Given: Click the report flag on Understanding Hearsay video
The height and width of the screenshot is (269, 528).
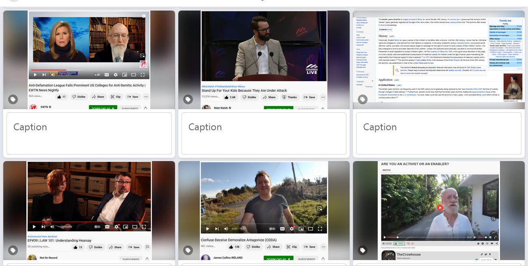Looking at the screenshot, I should click(x=147, y=247).
